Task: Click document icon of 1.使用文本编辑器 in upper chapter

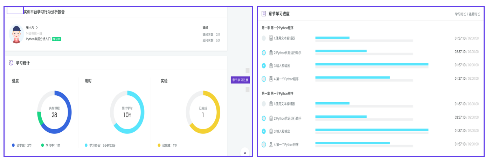Action: pos(271,38)
